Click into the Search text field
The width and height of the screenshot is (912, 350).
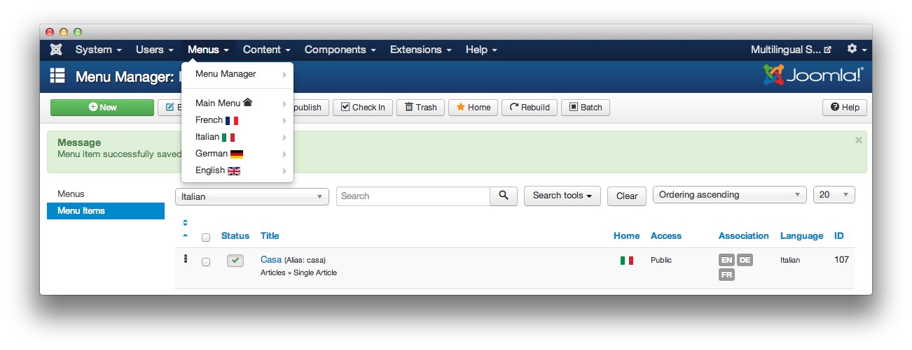[x=413, y=196]
